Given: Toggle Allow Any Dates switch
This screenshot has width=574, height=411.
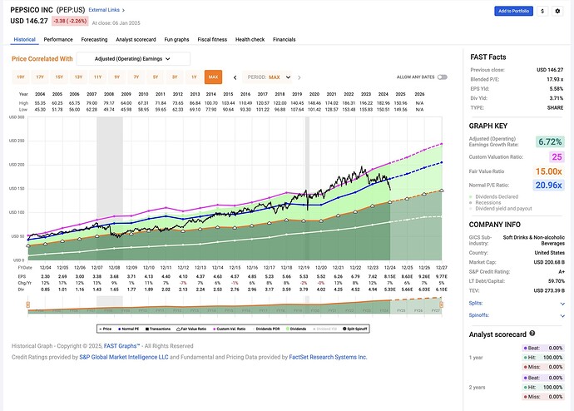Looking at the screenshot, I should [443, 77].
